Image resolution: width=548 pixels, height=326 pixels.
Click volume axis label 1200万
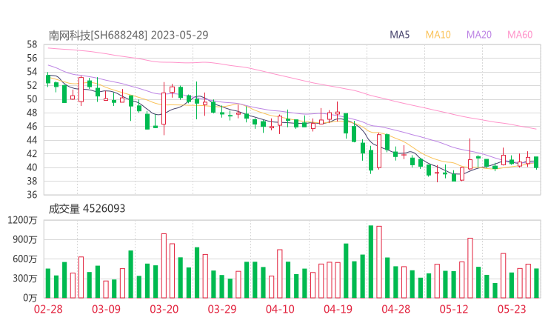pos(22,220)
